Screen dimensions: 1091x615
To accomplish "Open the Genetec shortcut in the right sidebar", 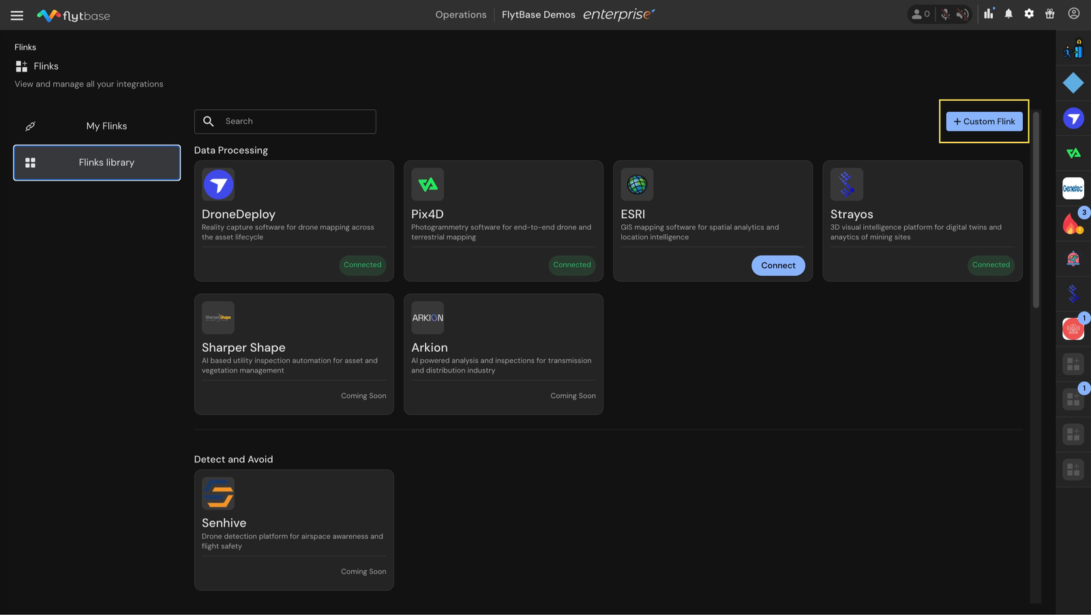I will (1073, 188).
